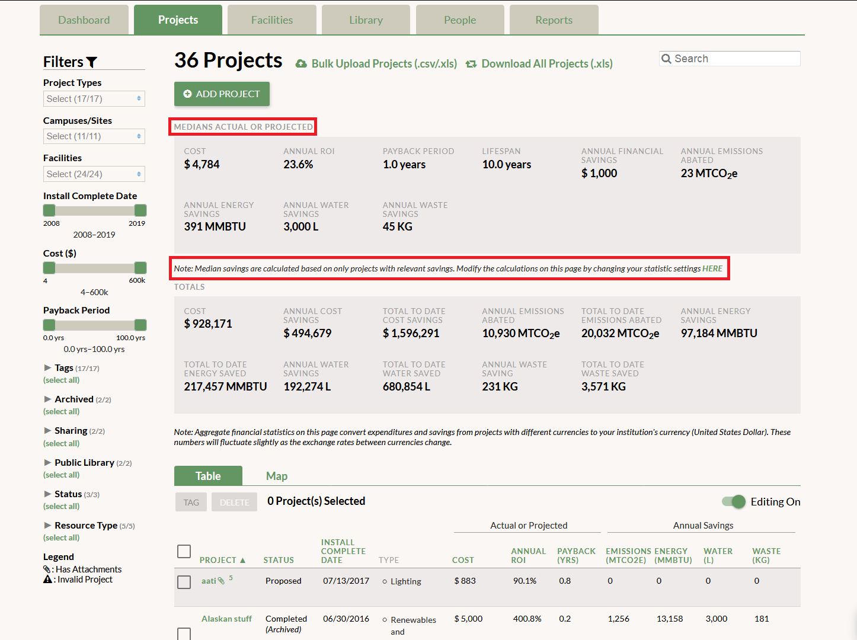Open the People tab
Screen dimensions: 857x640
coord(460,20)
